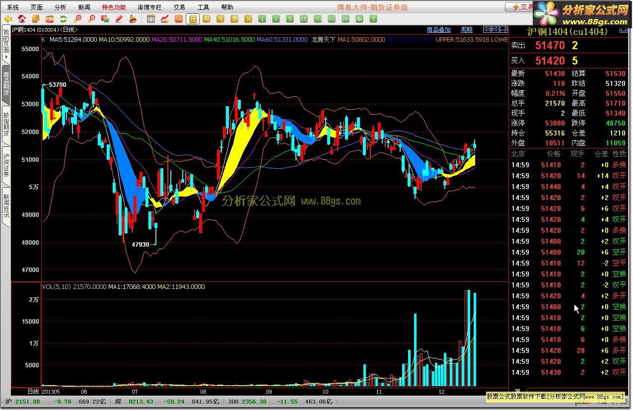The width and height of the screenshot is (633, 411).
Task: Select the 3-minute period button
Action: point(276,19)
